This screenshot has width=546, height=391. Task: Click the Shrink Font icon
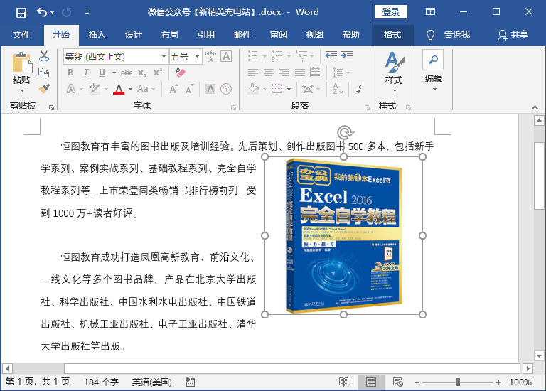pyautogui.click(x=189, y=89)
